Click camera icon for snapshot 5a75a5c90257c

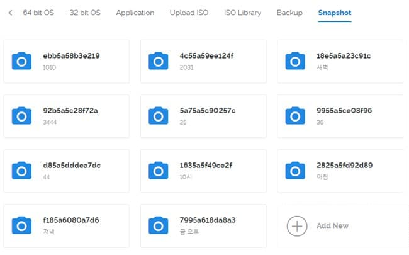(x=159, y=116)
